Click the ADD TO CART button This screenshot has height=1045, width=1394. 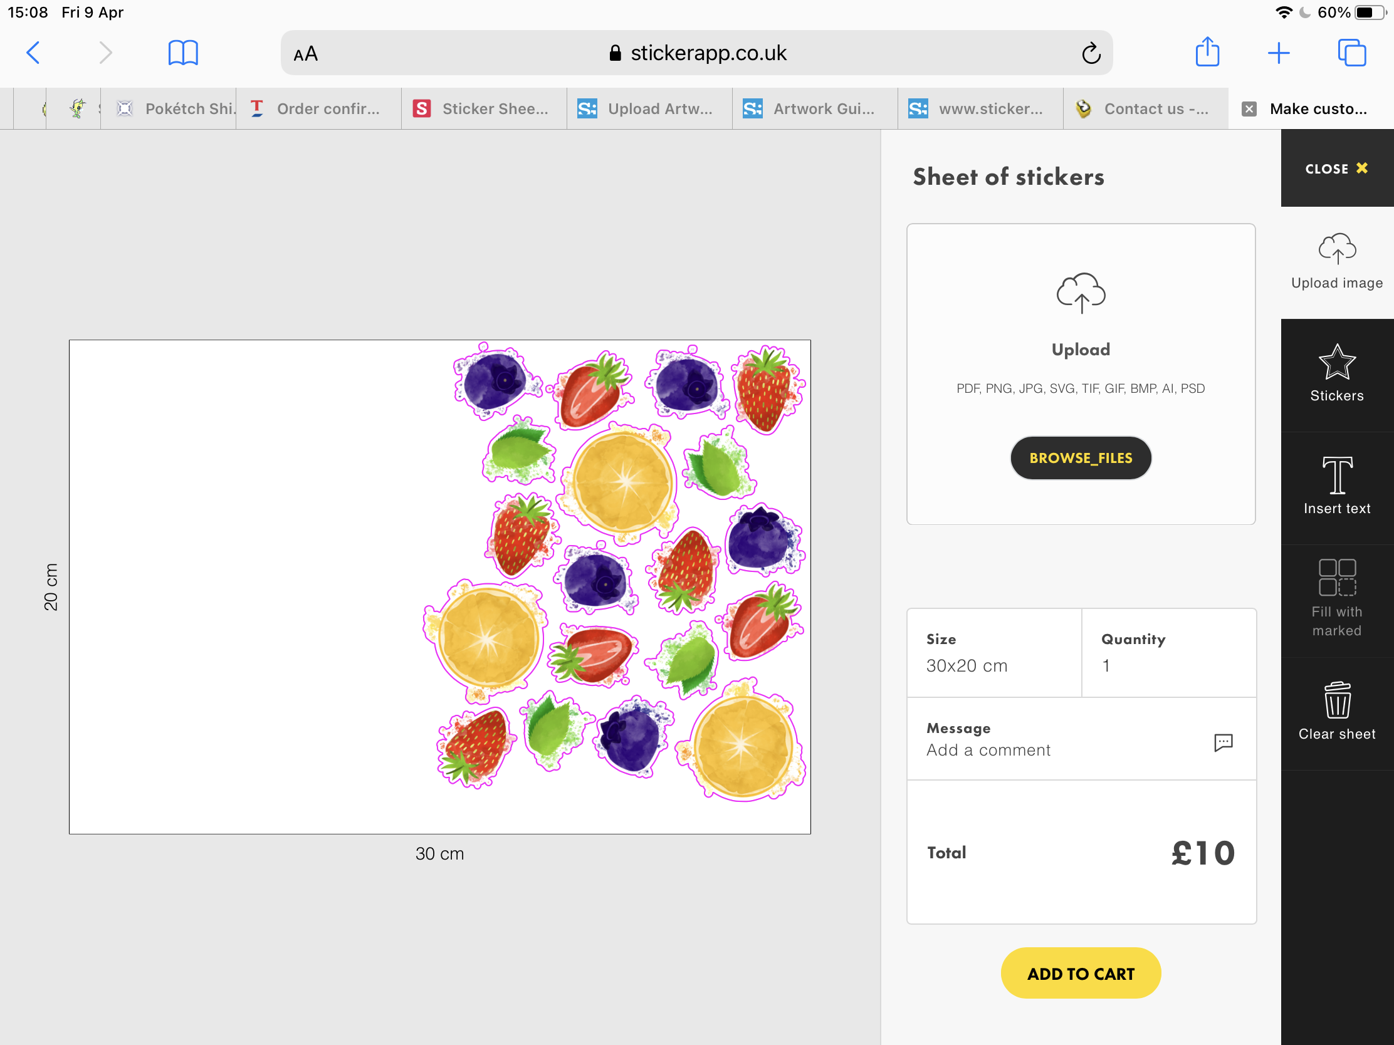click(x=1080, y=973)
